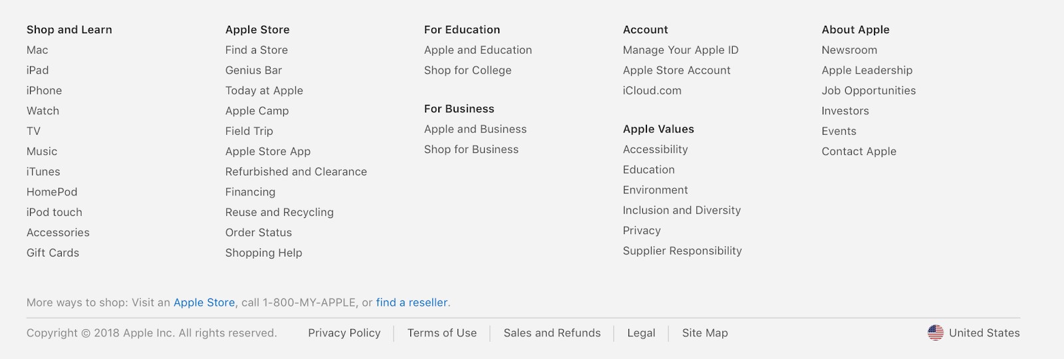Open Supplier Responsibility under Apple Values
The image size is (1064, 359).
click(x=682, y=251)
